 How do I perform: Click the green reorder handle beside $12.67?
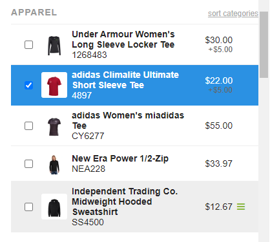click(241, 207)
